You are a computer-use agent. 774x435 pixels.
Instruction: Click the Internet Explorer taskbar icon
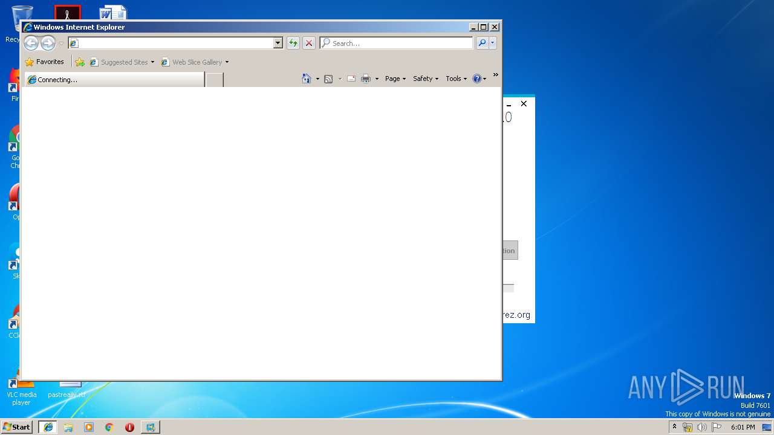[x=48, y=427]
